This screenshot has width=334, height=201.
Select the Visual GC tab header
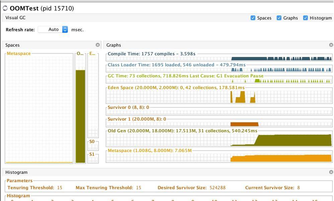[x=15, y=18]
